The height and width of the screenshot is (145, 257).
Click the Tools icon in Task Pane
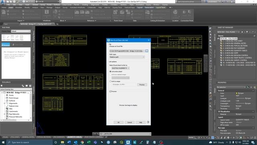point(17,37)
